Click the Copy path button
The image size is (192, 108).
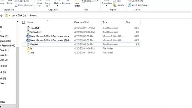tap(22, 1)
